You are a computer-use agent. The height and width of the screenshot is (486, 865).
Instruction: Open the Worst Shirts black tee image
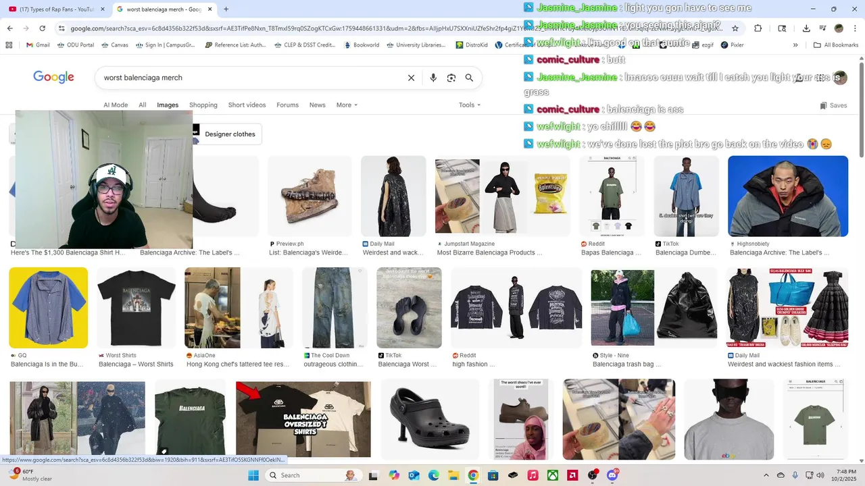point(137,308)
